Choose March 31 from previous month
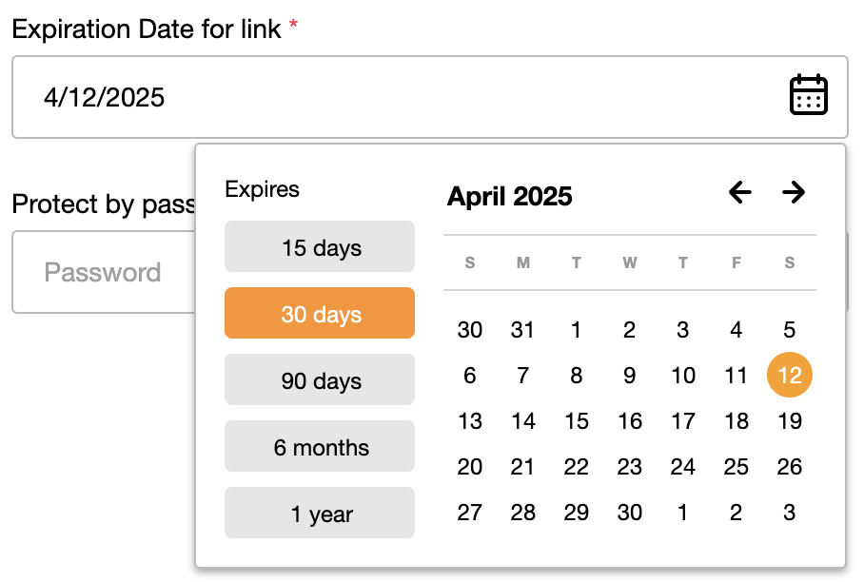Screen dimensions: 864x582 point(523,330)
